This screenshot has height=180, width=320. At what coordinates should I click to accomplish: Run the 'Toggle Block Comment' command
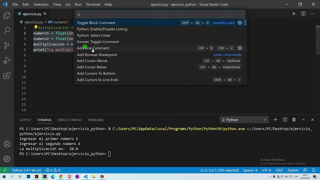tap(160, 23)
